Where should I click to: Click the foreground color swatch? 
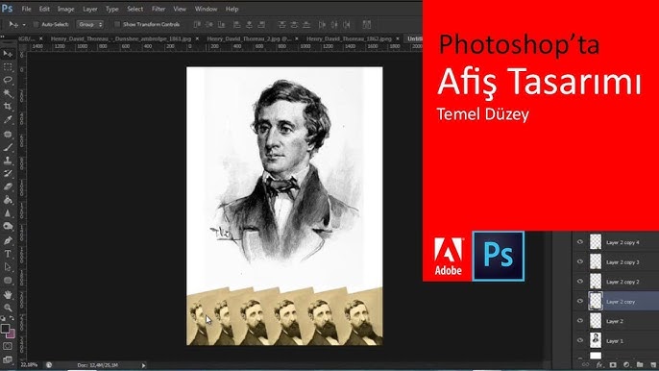[5, 329]
